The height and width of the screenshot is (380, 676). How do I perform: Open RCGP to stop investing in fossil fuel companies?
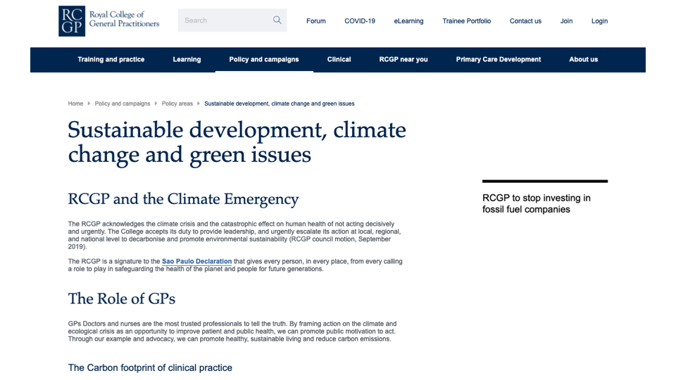537,203
